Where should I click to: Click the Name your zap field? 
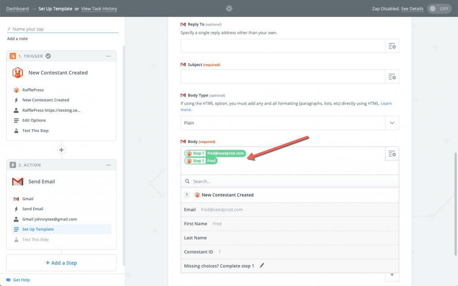[63, 29]
